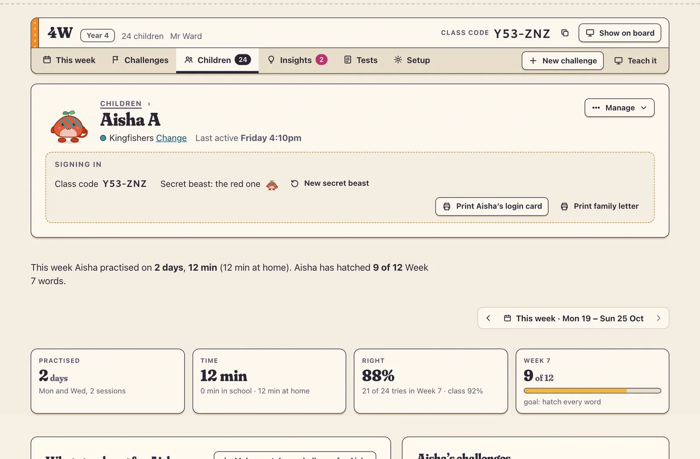Click Aisha's red beast avatar
This screenshot has width=700, height=459.
(x=69, y=127)
